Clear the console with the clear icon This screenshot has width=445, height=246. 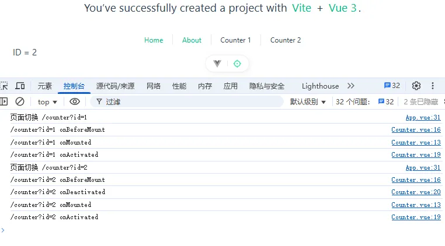20,101
